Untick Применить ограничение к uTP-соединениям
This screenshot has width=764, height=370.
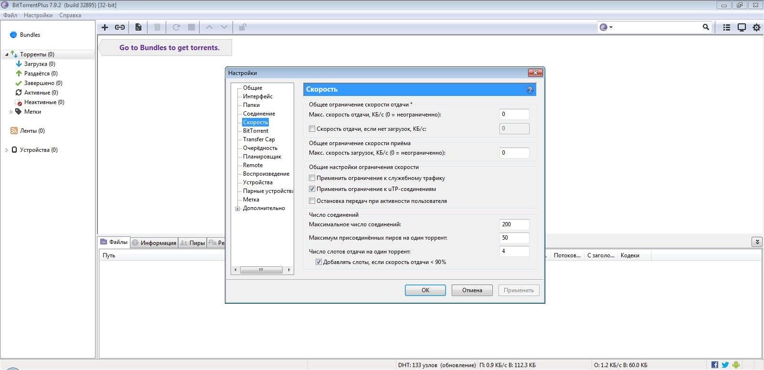(312, 189)
